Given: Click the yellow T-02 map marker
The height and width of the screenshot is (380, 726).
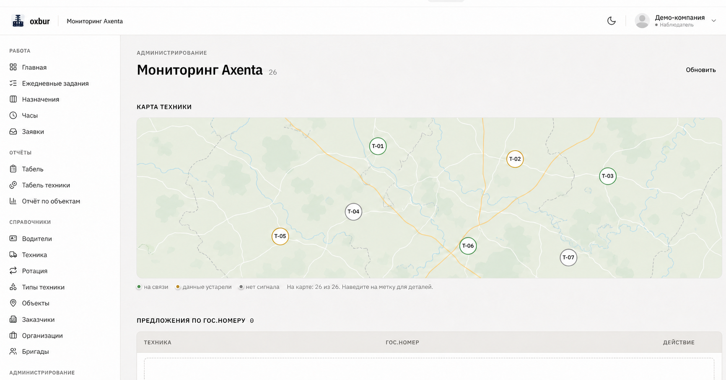Looking at the screenshot, I should [x=515, y=159].
